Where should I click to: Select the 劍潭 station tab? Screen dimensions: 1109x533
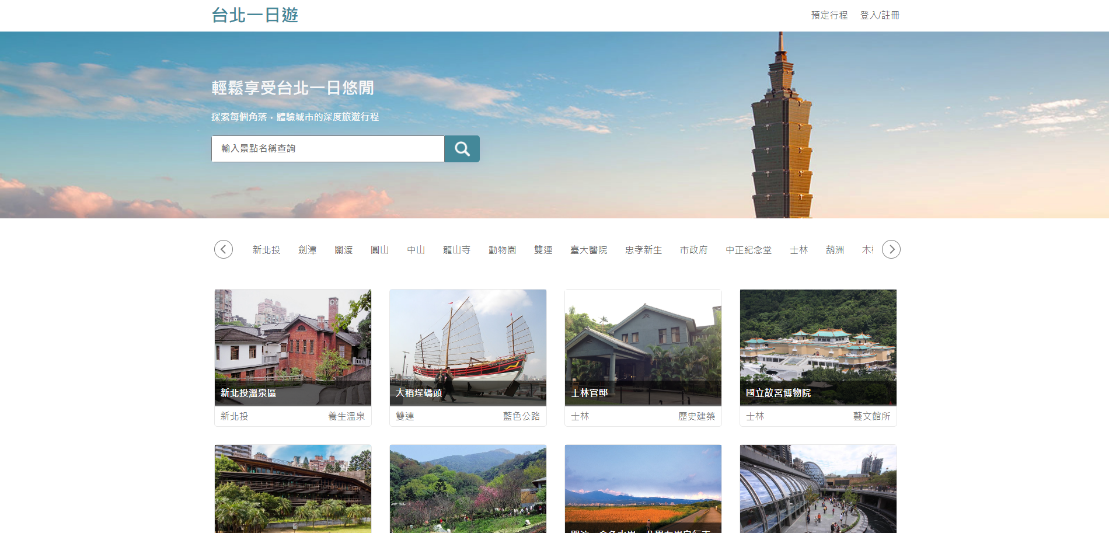pyautogui.click(x=308, y=250)
